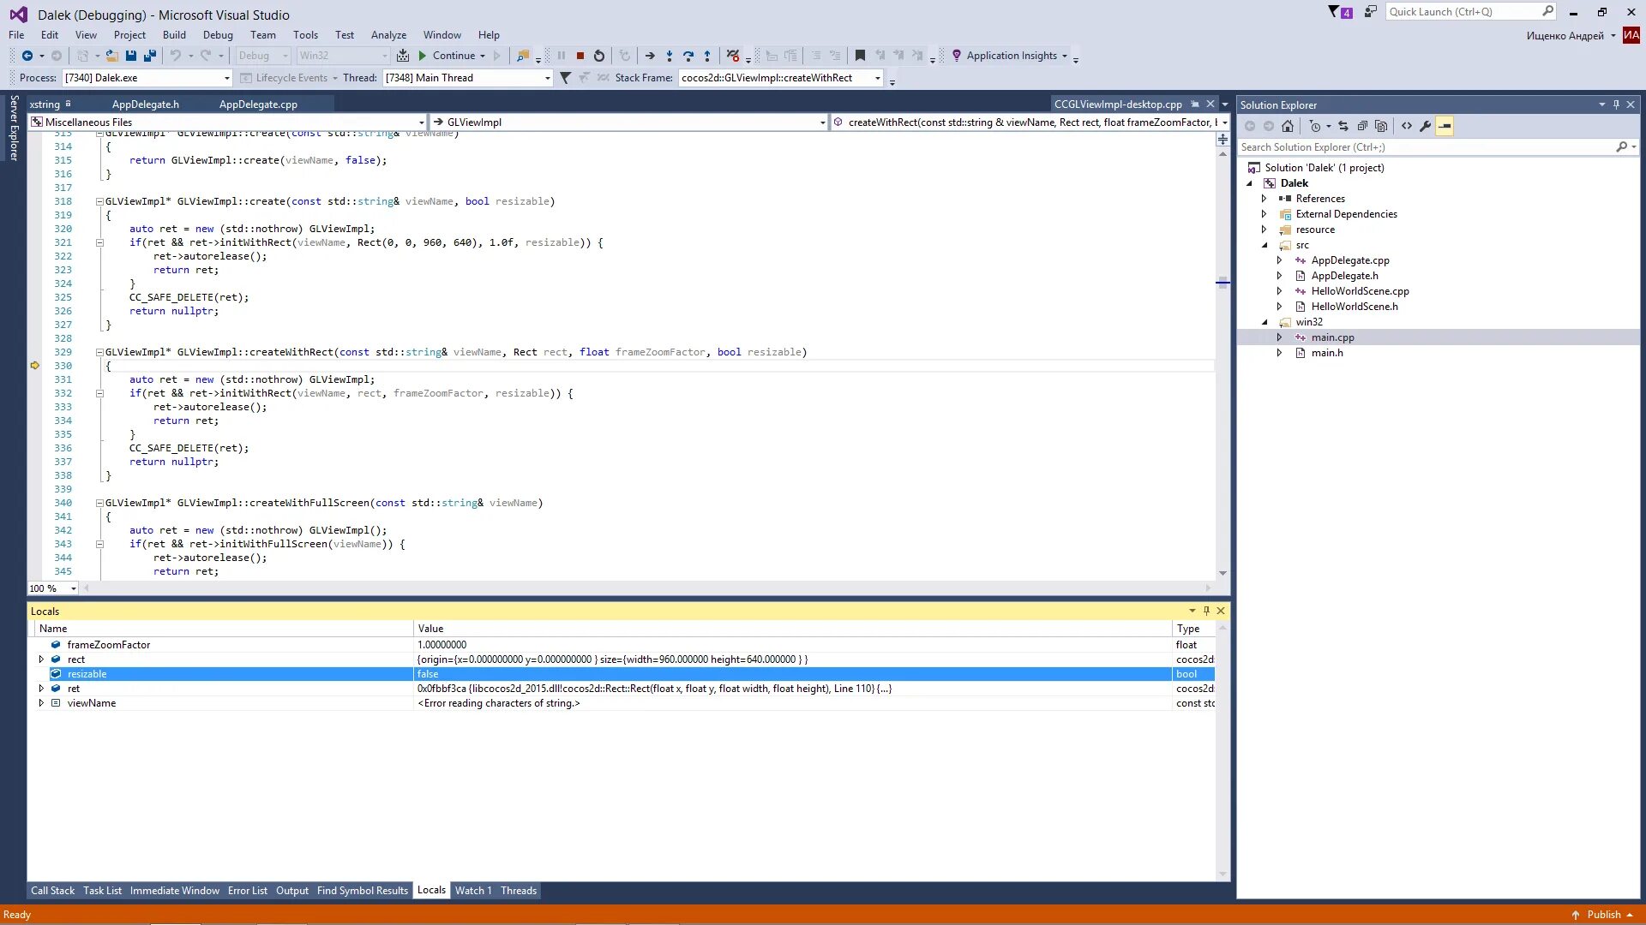Open the Immediate Window tab

pyautogui.click(x=174, y=891)
